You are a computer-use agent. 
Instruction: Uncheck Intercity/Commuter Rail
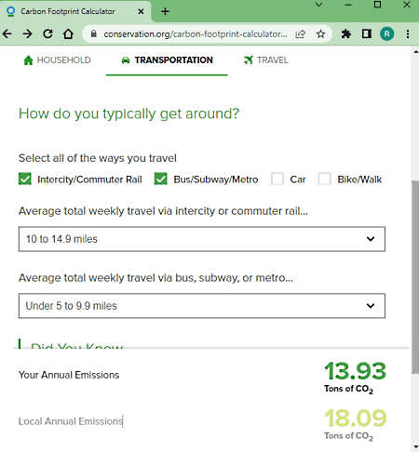(x=25, y=179)
